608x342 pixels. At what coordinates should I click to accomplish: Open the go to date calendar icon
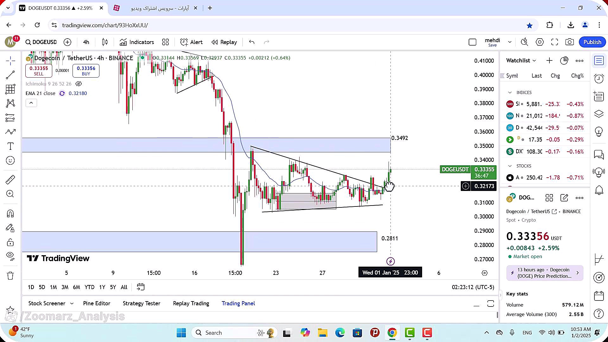[x=141, y=287]
